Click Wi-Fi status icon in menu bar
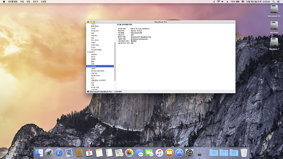Screen dimensions: 283x159 (x=219, y=2)
